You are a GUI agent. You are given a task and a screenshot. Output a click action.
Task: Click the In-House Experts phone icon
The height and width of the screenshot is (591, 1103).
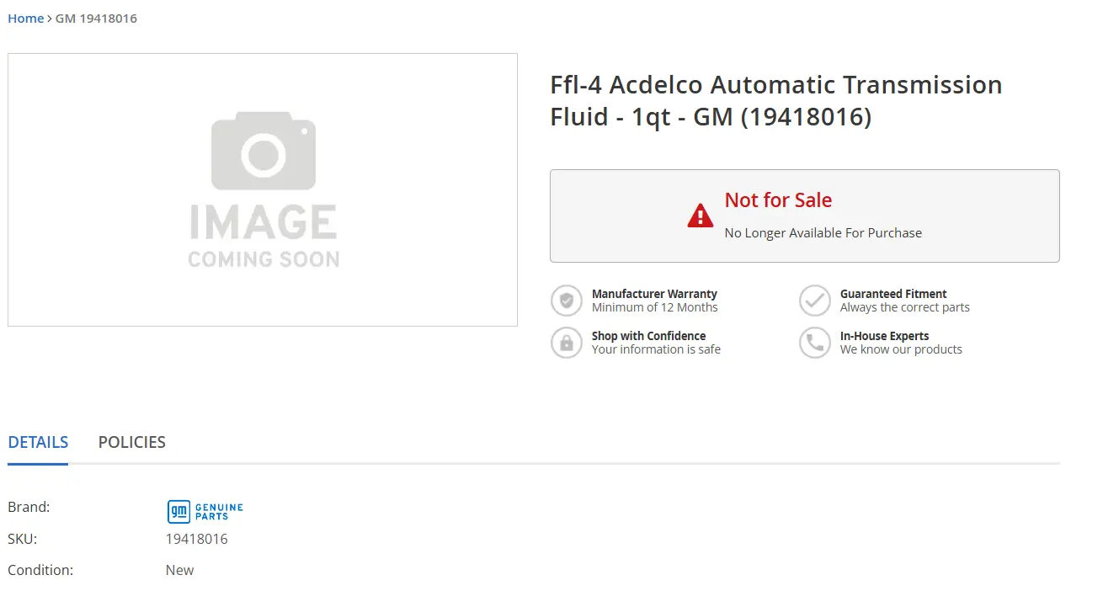pos(815,343)
